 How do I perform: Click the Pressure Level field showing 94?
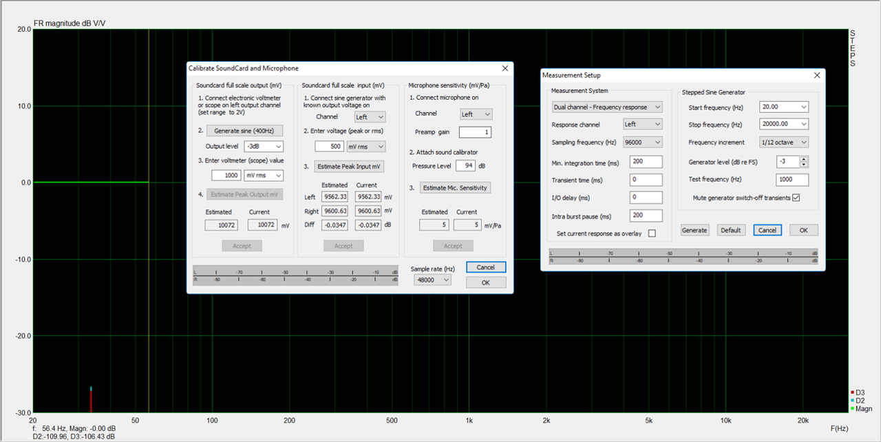pyautogui.click(x=465, y=166)
